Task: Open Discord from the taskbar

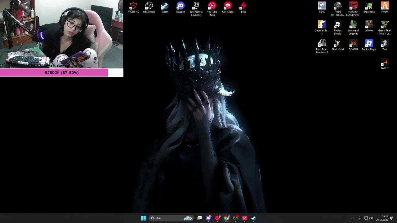Action: pos(208,218)
